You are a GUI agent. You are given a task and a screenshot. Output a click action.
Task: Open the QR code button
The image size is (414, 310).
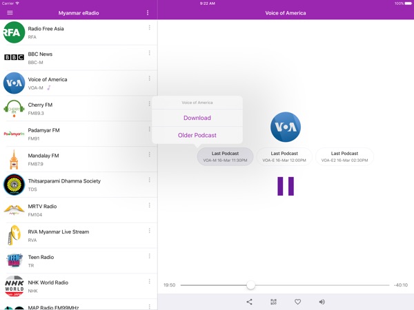tap(273, 302)
